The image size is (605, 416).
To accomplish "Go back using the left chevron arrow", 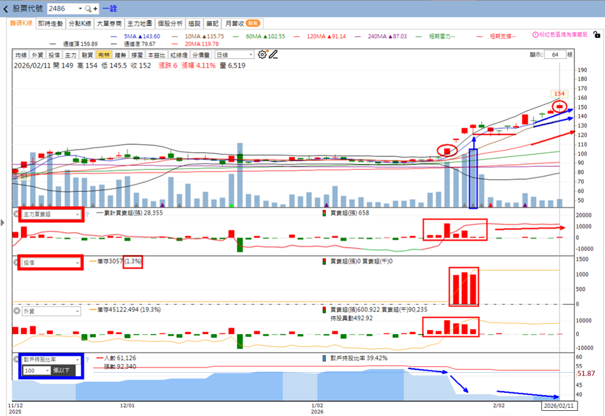I will (5, 9).
